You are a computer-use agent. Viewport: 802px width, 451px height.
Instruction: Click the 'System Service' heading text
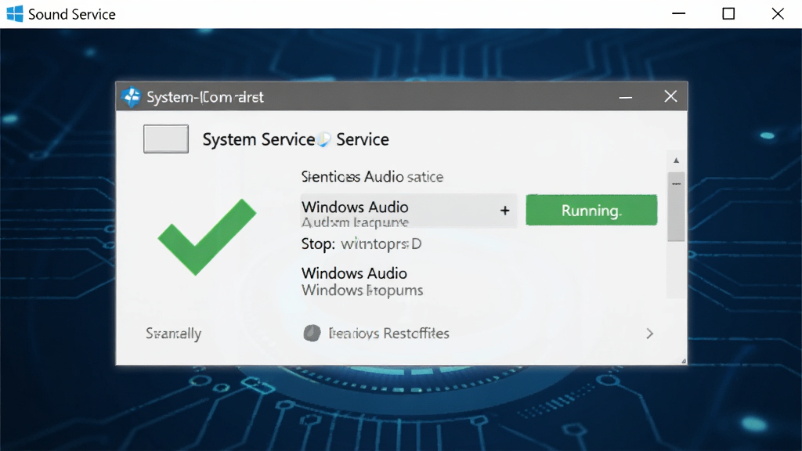(x=258, y=139)
